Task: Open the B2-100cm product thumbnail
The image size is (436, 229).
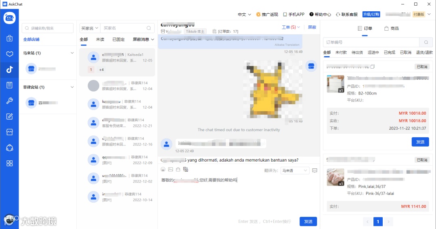Action: pos(335,84)
